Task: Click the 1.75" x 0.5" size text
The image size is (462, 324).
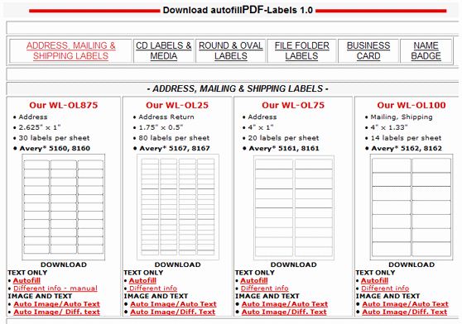Action: click(x=161, y=127)
